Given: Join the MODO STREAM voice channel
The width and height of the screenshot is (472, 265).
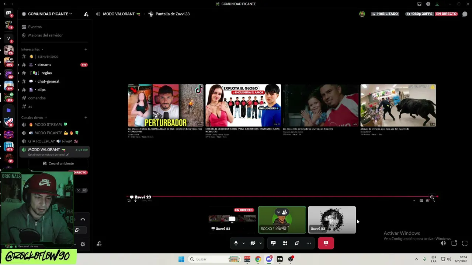Looking at the screenshot, I should pos(55,124).
